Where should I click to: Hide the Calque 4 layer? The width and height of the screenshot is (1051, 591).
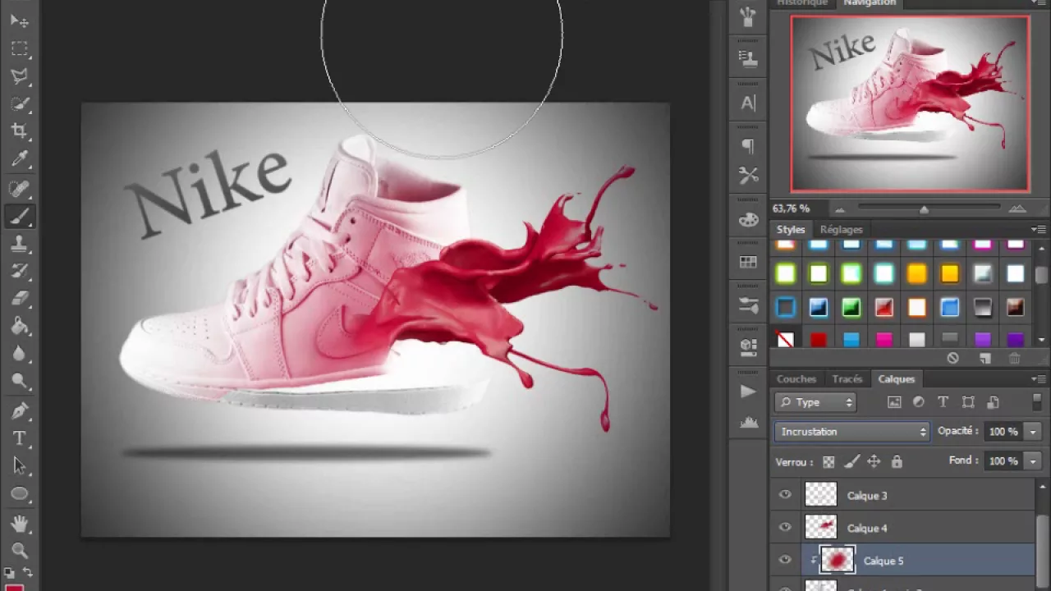pyautogui.click(x=785, y=528)
